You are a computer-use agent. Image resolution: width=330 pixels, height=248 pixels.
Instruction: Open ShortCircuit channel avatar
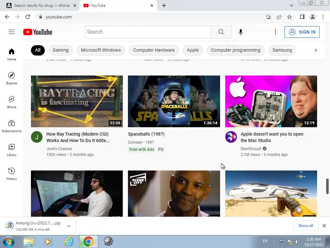coord(231,137)
